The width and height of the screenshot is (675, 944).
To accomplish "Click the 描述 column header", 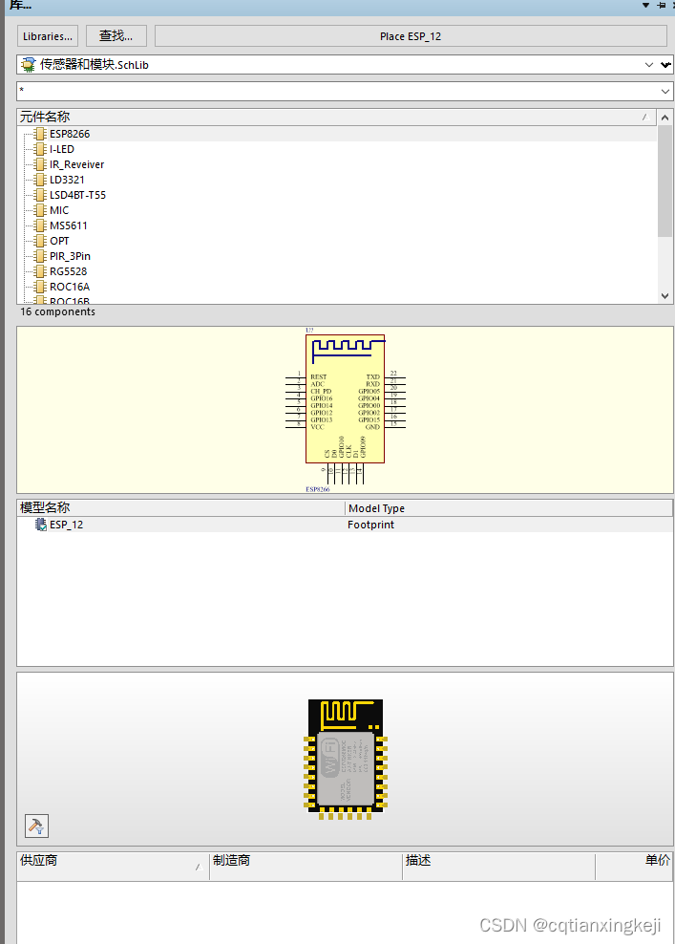I will pyautogui.click(x=498, y=867).
